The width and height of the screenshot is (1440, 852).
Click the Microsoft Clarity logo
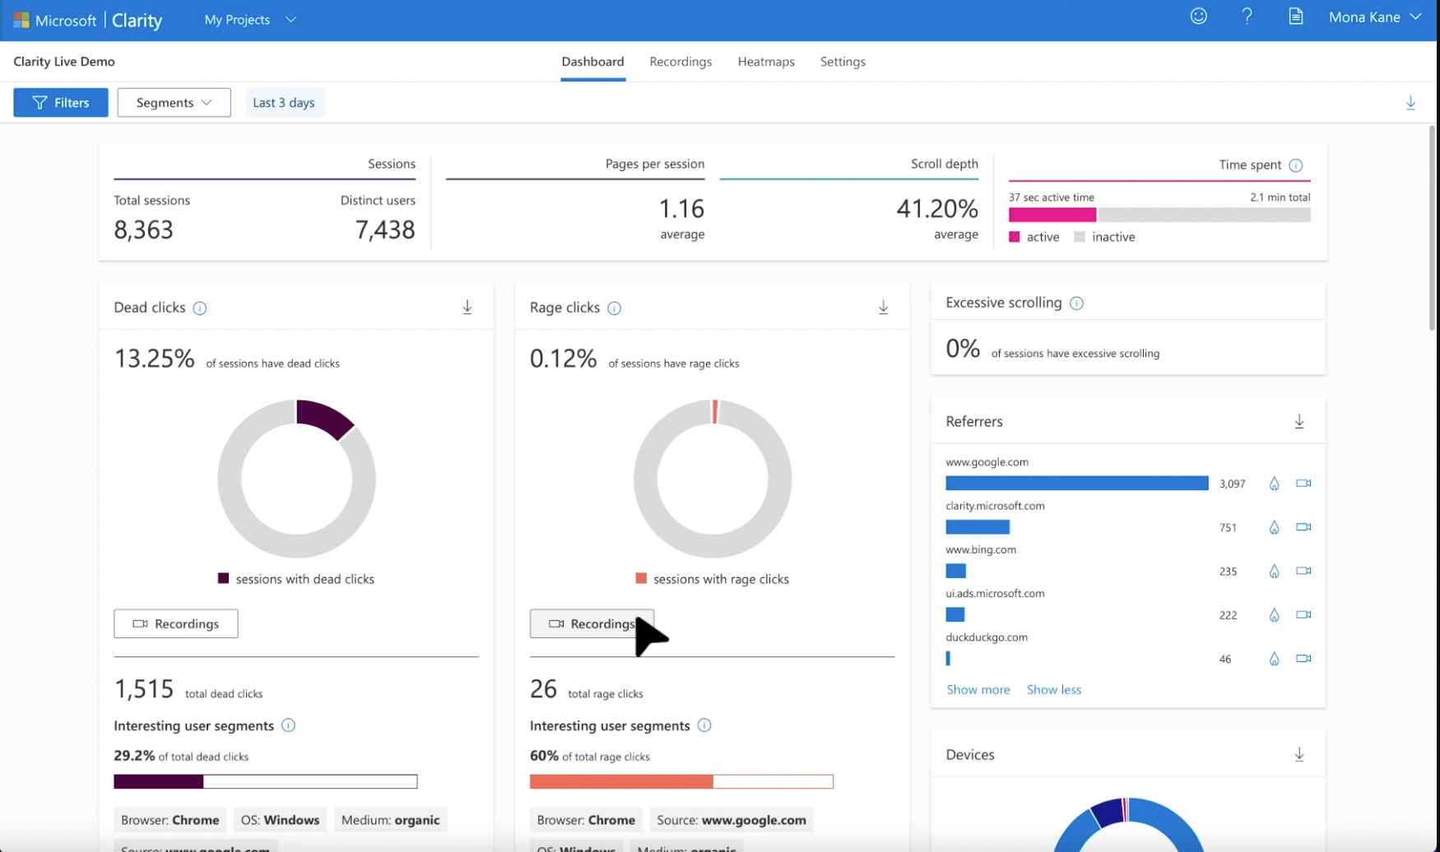88,20
